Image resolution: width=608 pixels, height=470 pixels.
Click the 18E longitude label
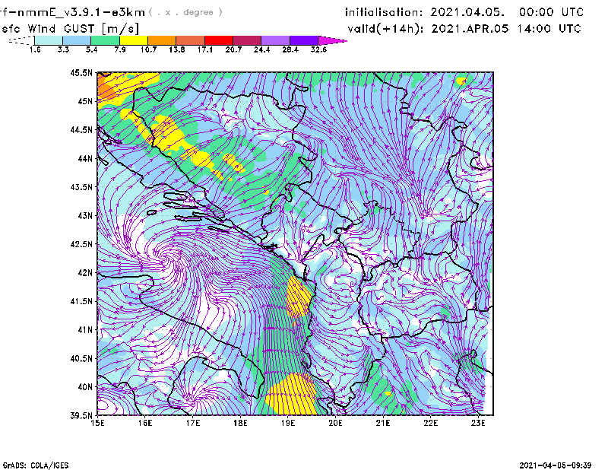point(240,423)
